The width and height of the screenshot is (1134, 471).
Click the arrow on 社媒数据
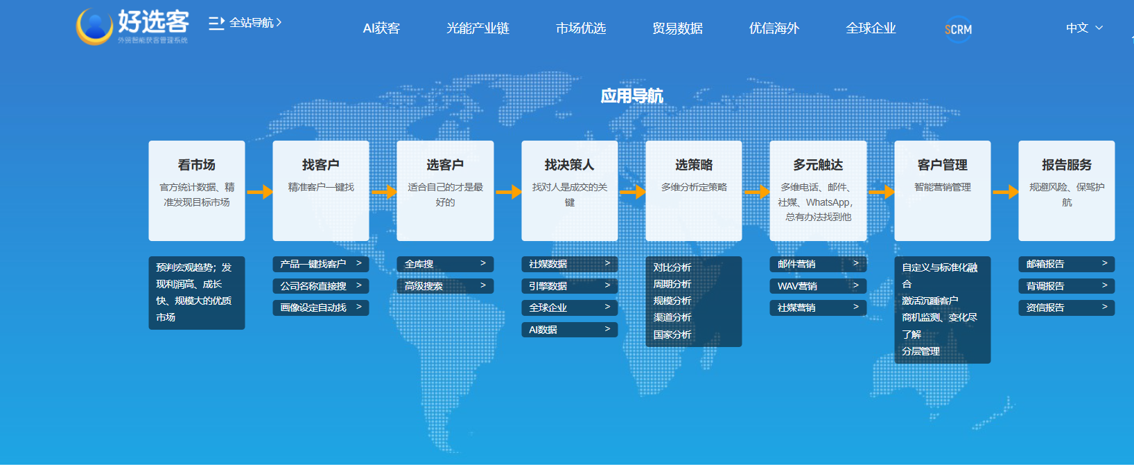[607, 263]
